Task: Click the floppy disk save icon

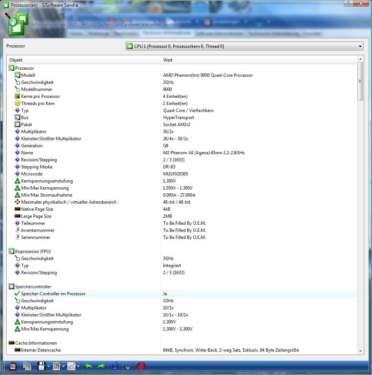Action: pyautogui.click(x=42, y=366)
